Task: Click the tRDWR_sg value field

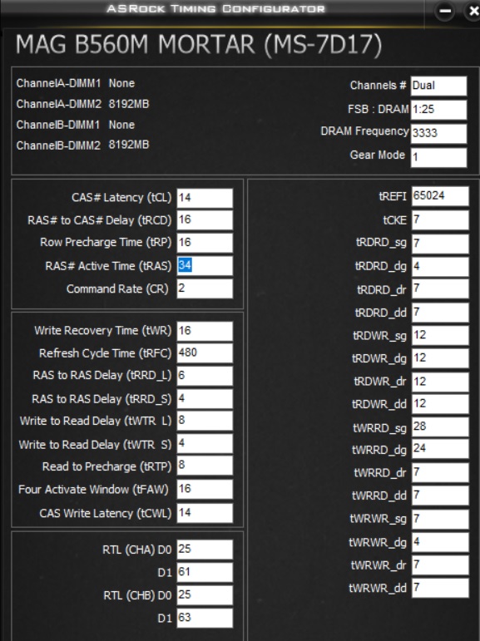Action: [x=440, y=336]
